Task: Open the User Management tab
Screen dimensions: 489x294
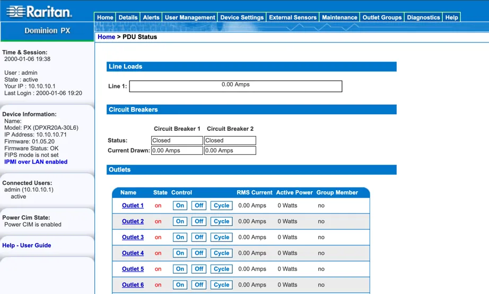Action: click(x=190, y=17)
